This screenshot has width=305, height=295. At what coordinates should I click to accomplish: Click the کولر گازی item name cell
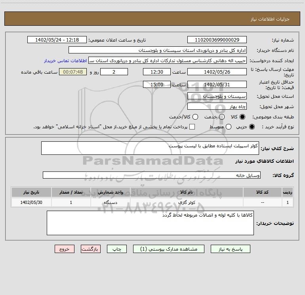click(187, 202)
